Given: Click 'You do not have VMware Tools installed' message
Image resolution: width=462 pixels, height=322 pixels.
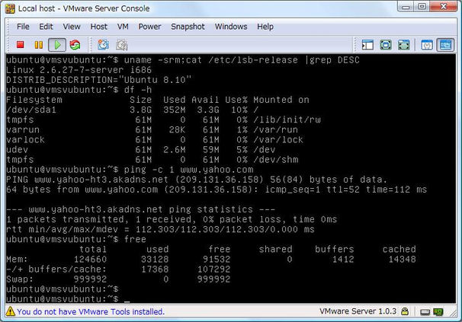Looking at the screenshot, I should [91, 311].
